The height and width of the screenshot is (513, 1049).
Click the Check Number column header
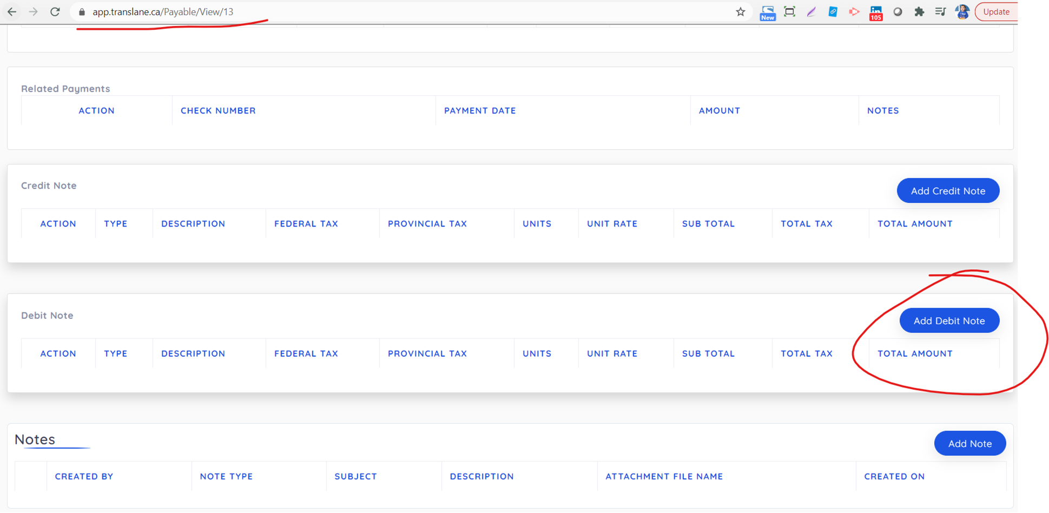[x=218, y=110]
